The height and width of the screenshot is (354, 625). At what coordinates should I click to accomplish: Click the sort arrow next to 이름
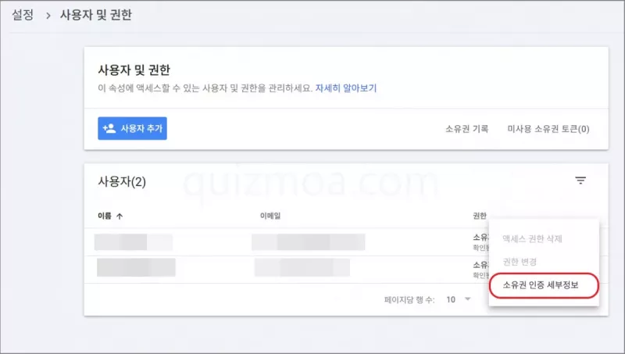pos(120,216)
